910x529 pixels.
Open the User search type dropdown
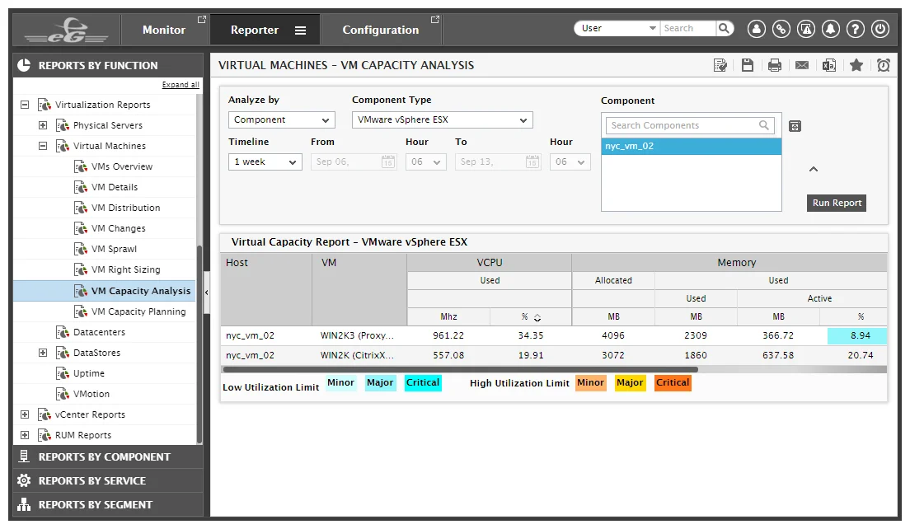pos(618,28)
